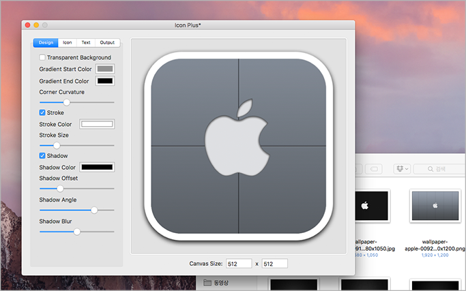The width and height of the screenshot is (466, 291).
Task: Disable the Shadow checkbox
Action: tap(42, 155)
